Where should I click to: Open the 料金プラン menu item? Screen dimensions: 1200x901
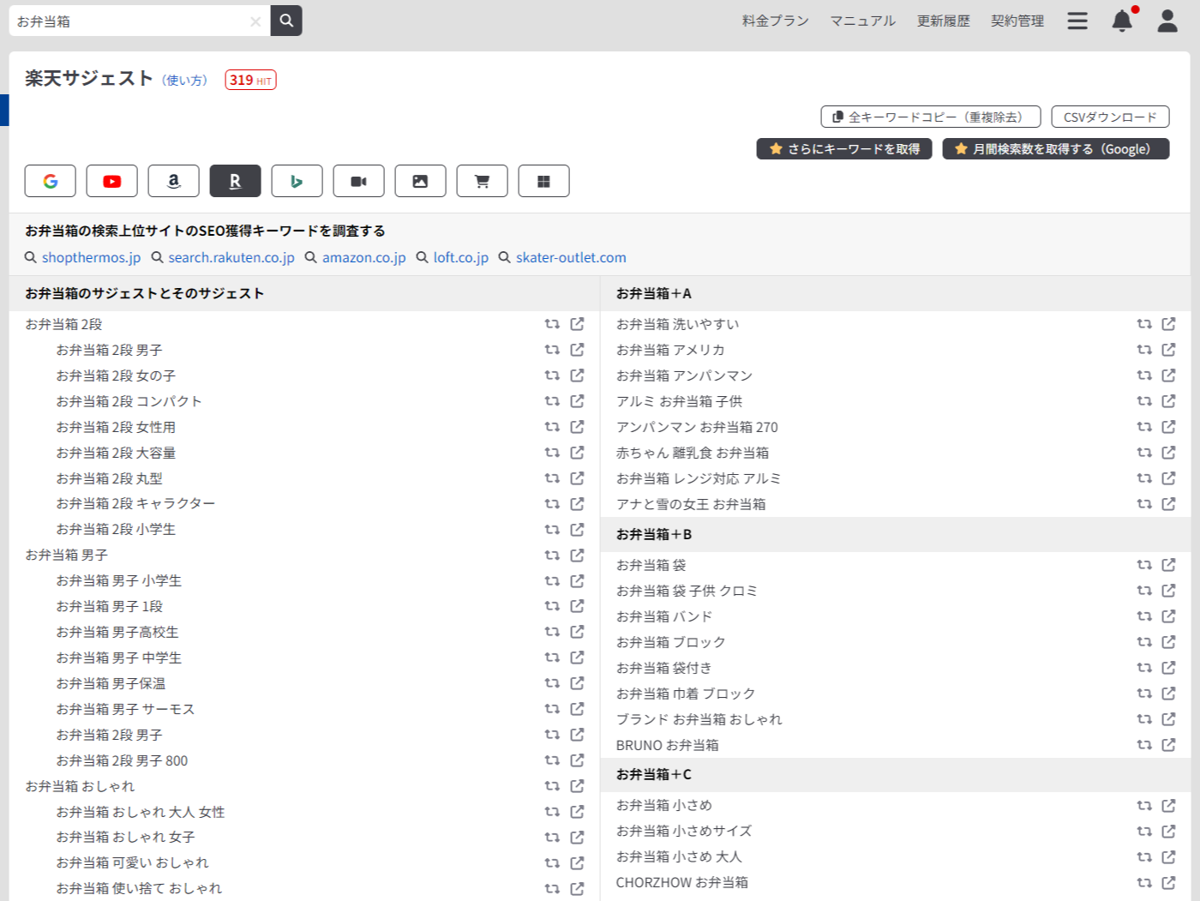coord(775,21)
